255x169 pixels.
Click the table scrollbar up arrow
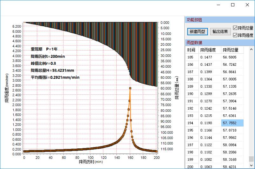[x=251, y=50]
